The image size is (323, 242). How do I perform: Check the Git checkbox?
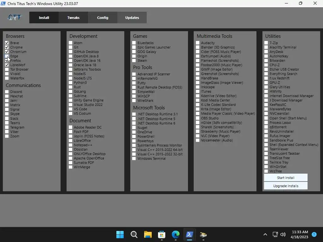tap(70, 47)
